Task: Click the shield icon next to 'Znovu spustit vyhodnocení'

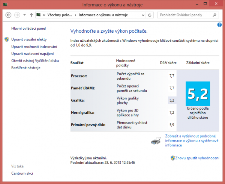Action: point(173,158)
